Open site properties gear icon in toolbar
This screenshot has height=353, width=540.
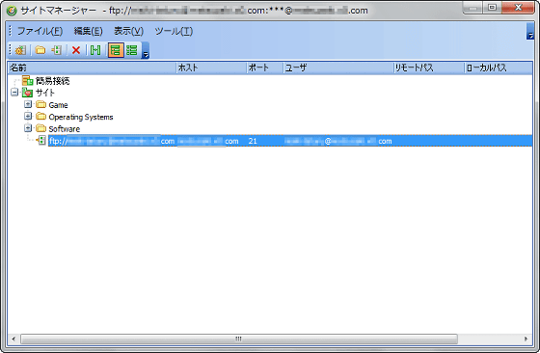click(x=20, y=50)
